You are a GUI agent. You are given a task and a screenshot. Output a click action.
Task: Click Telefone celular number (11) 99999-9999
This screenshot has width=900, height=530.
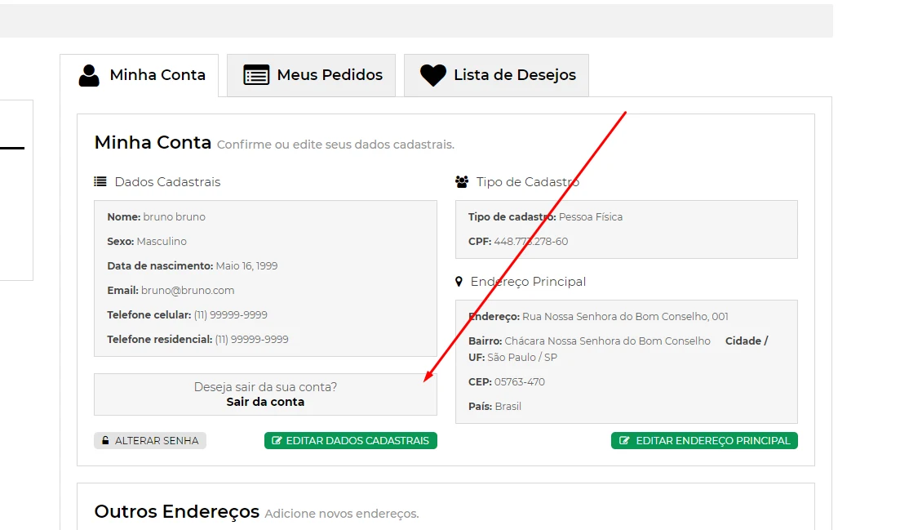(x=231, y=314)
